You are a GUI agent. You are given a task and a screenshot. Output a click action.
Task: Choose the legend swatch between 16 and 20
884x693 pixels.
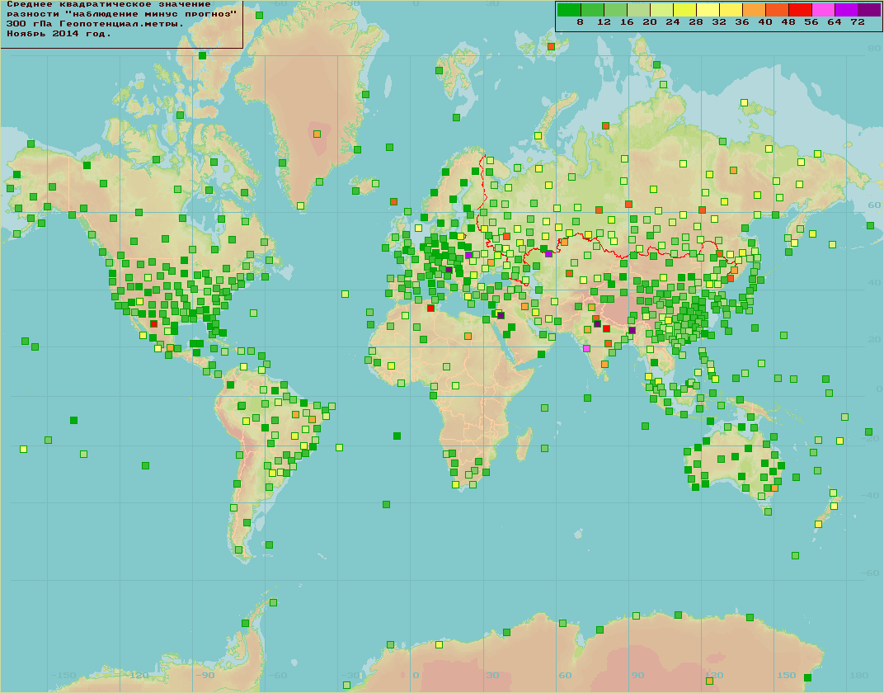638,10
